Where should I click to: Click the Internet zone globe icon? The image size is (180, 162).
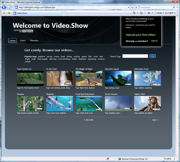coord(120,159)
